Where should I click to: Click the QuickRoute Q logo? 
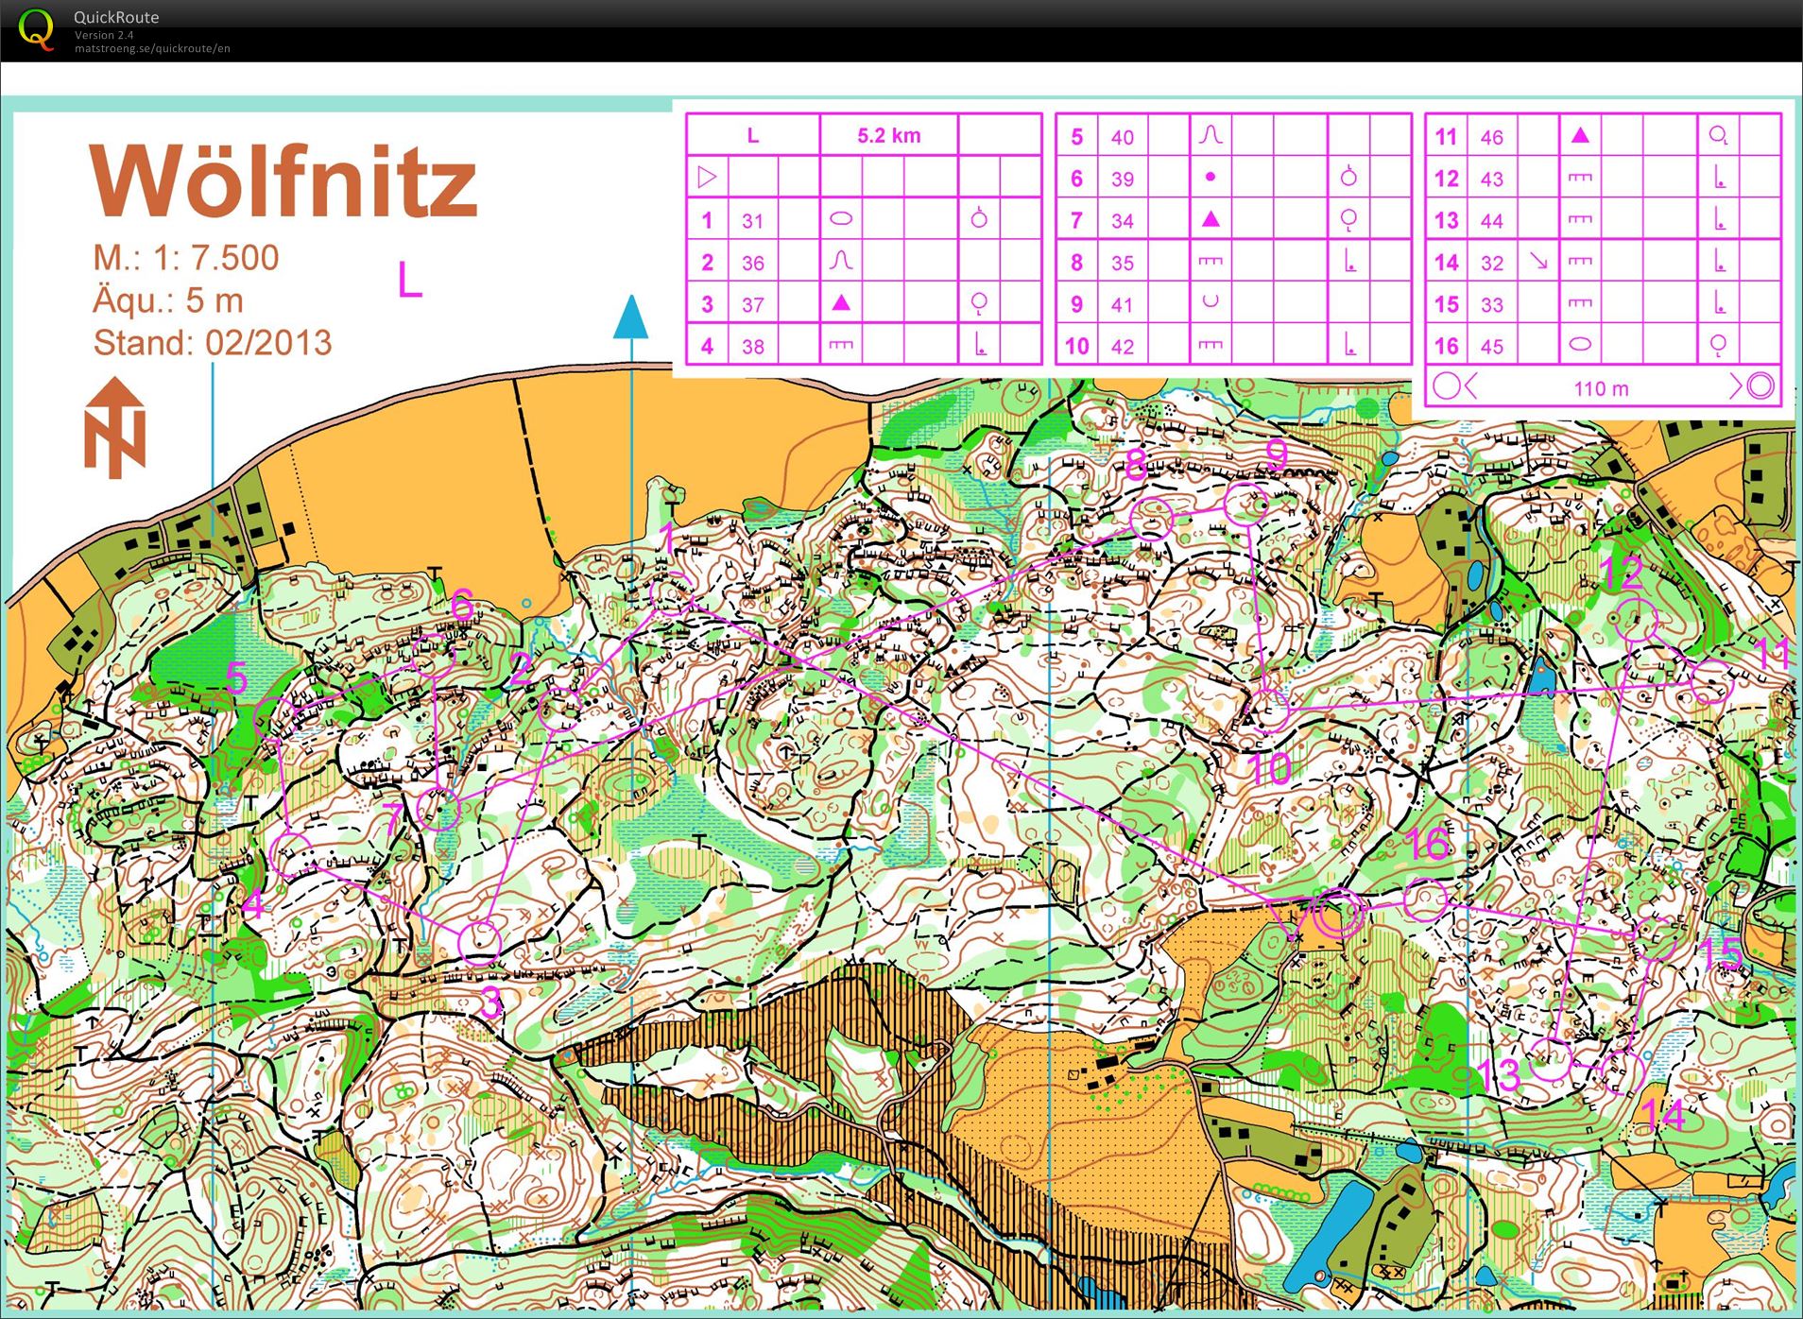[x=36, y=29]
